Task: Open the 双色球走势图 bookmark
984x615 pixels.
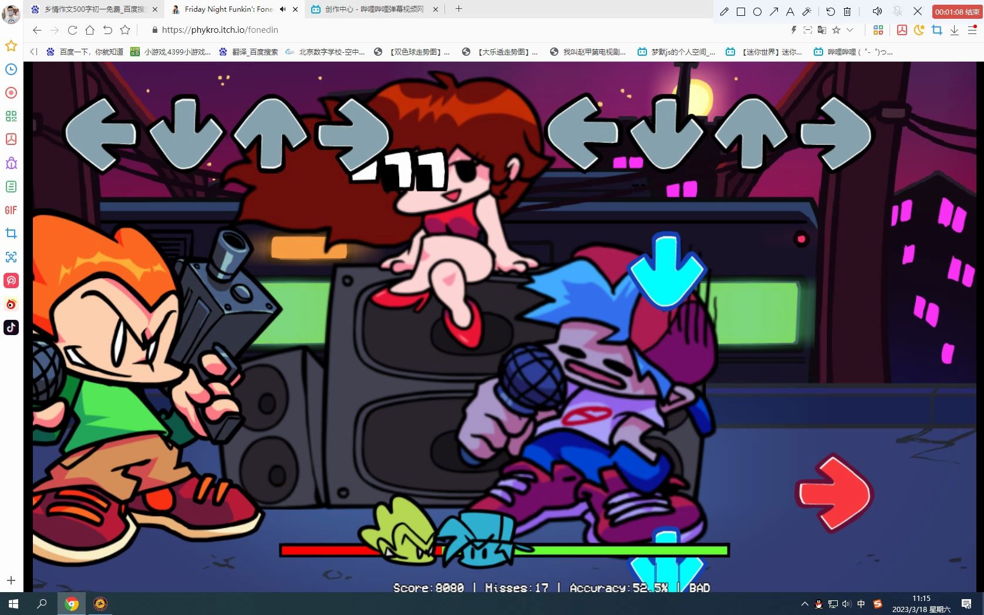Action: click(x=412, y=52)
